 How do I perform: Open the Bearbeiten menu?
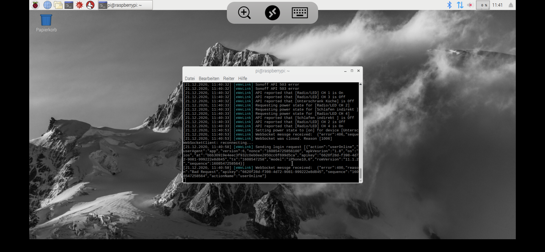coord(209,79)
